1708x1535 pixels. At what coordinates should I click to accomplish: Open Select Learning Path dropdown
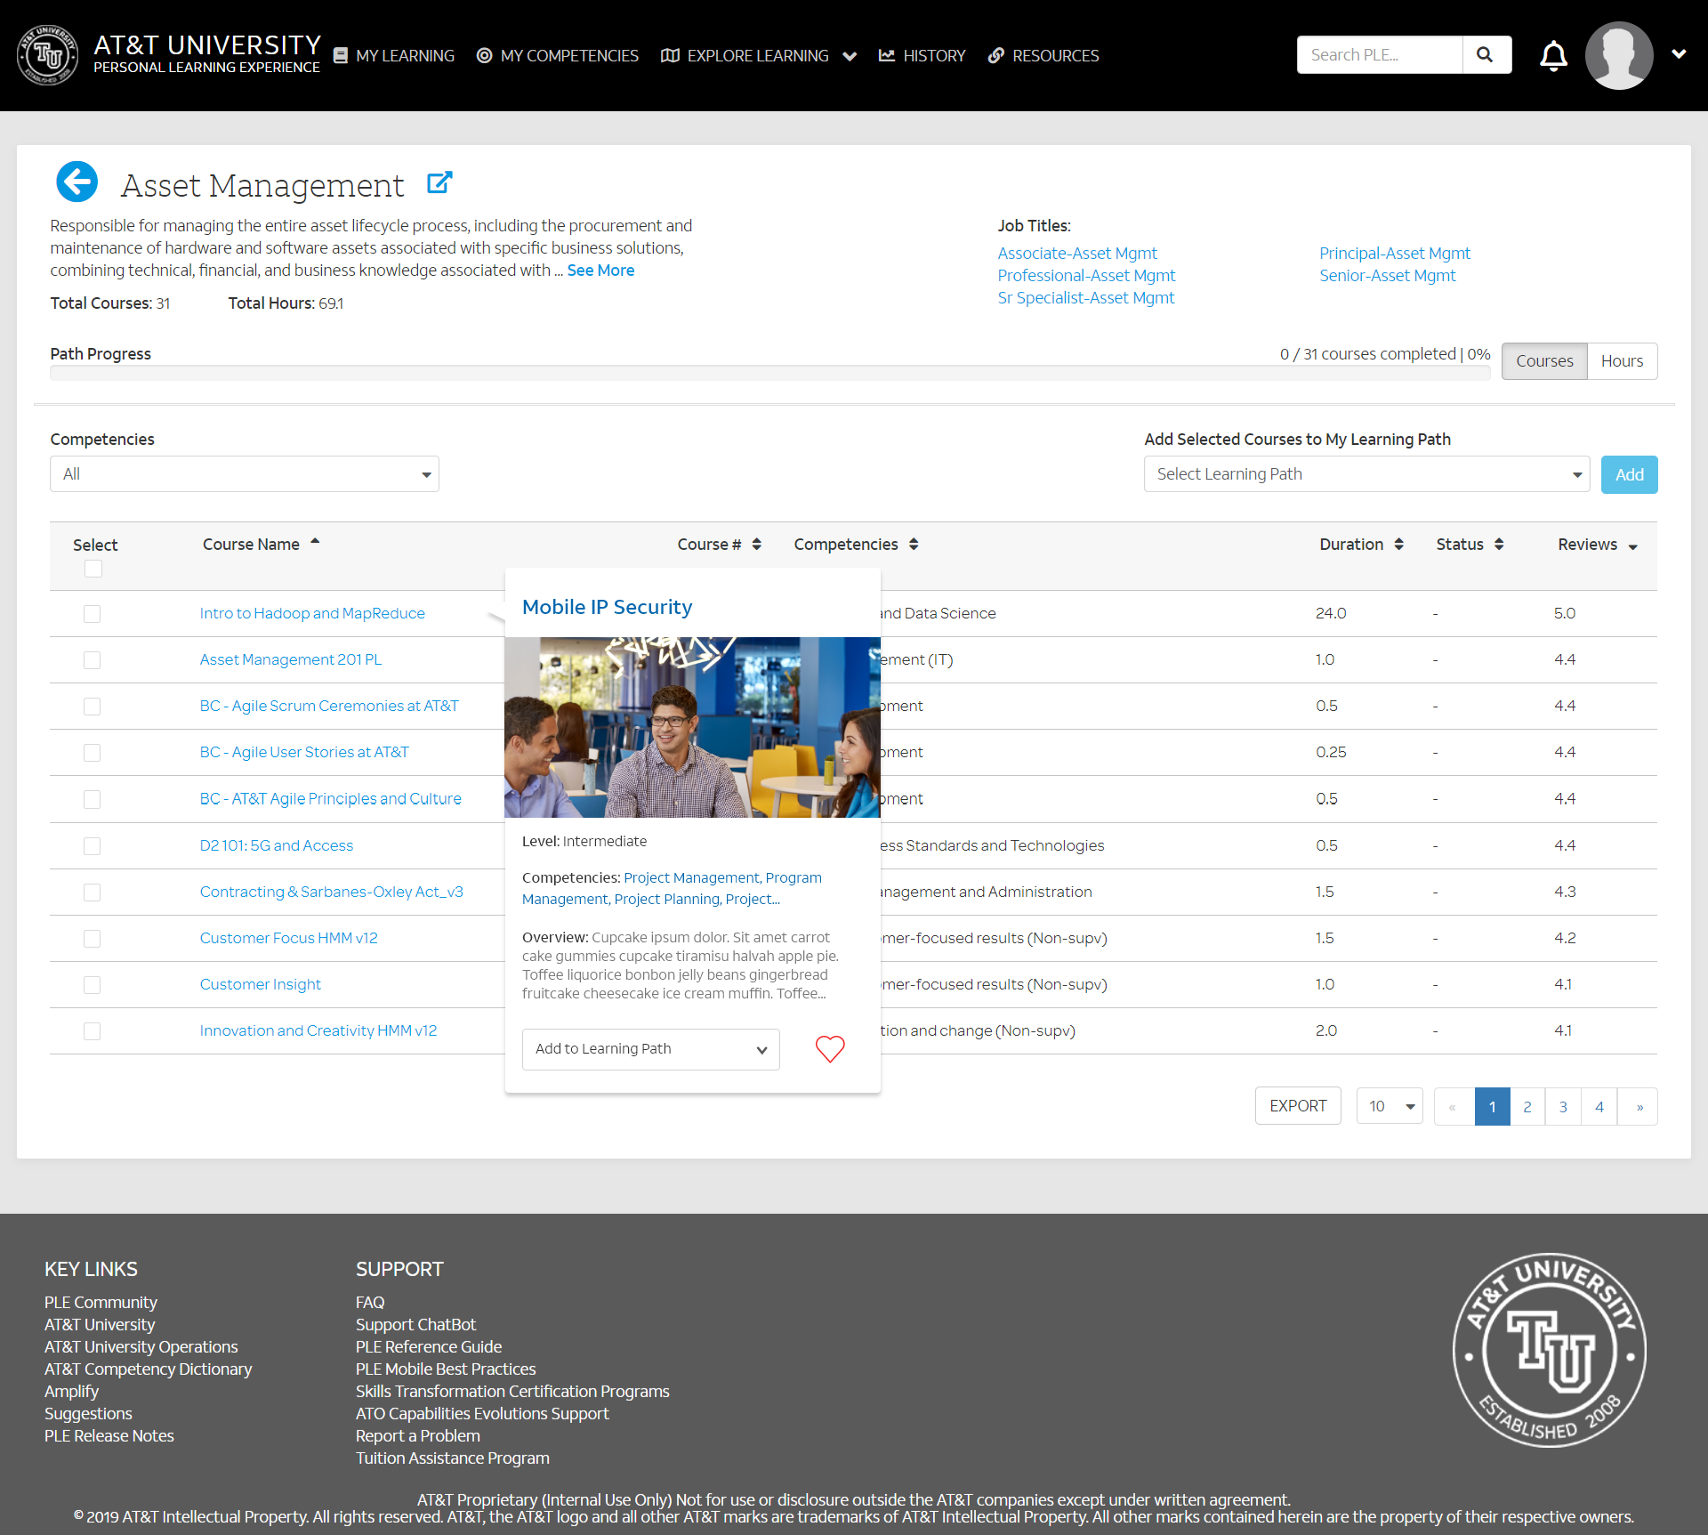click(x=1366, y=474)
